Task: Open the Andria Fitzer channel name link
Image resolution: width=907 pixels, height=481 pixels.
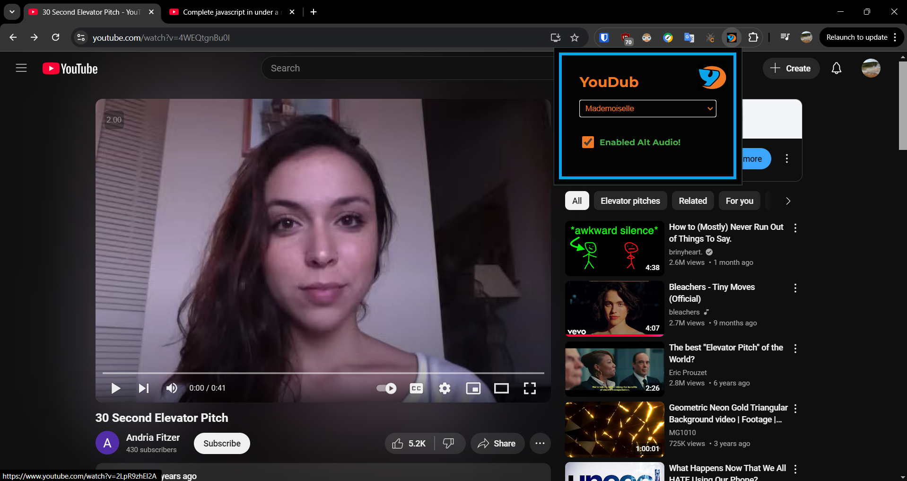Action: coord(153,437)
